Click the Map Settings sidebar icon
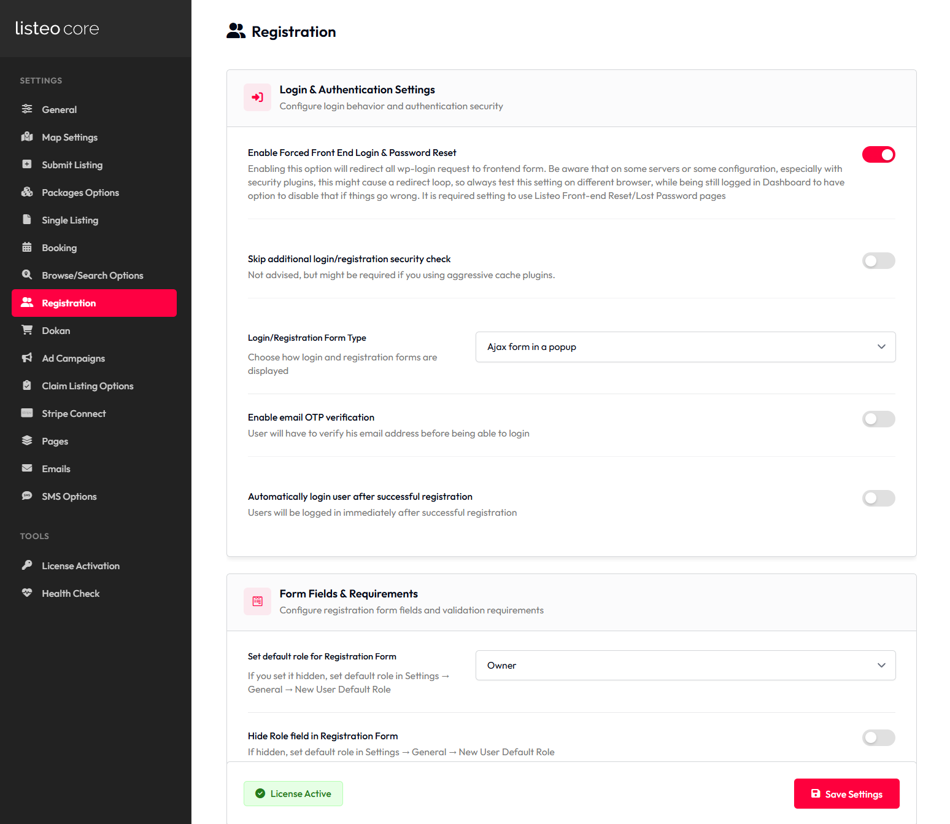950x824 pixels. click(27, 137)
